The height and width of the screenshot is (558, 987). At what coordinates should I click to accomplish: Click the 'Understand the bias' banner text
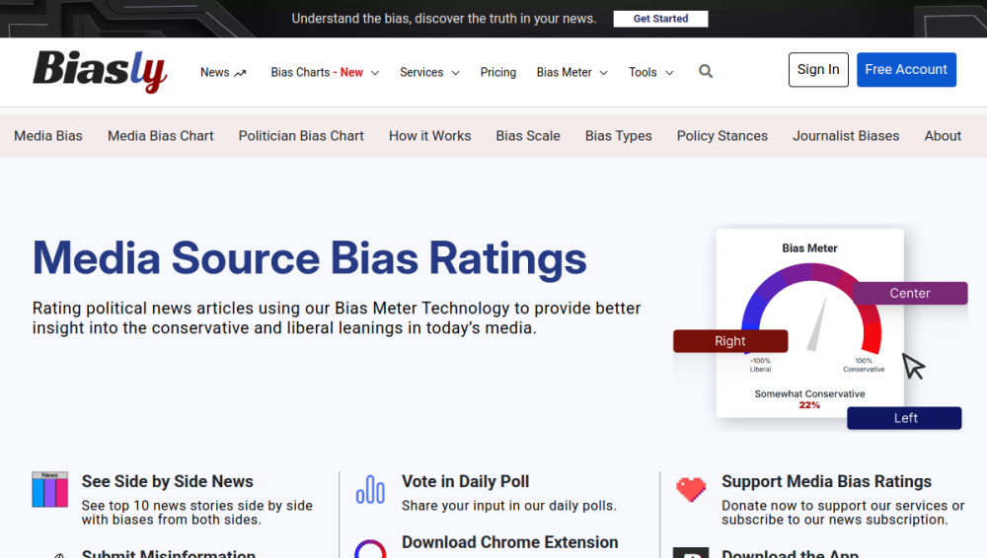tap(444, 19)
